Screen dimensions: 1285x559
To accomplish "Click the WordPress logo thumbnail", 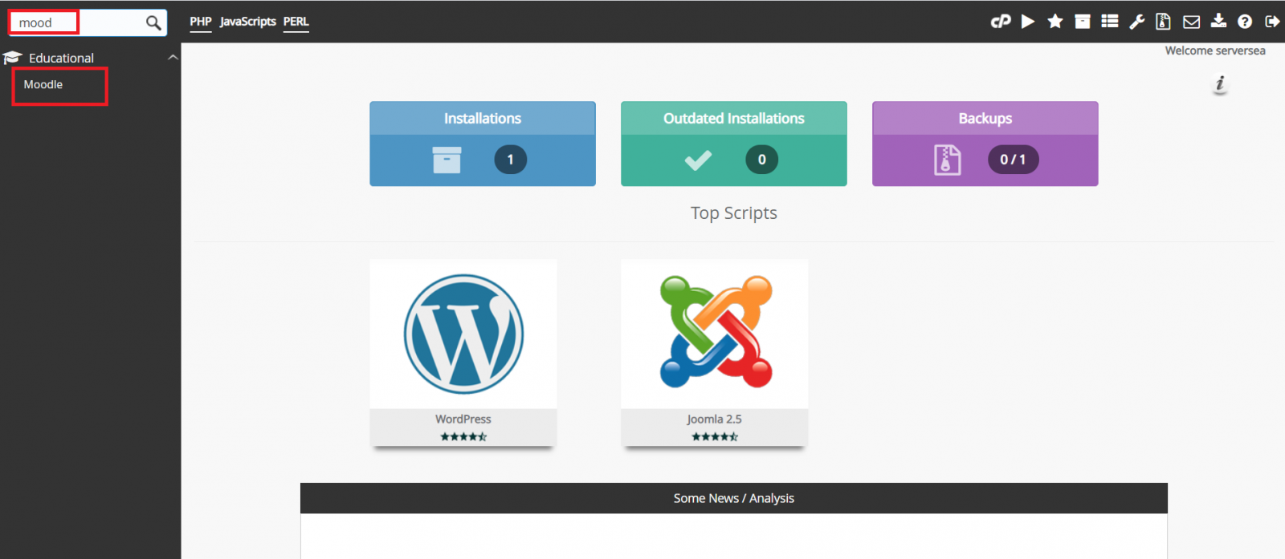I will click(x=463, y=334).
